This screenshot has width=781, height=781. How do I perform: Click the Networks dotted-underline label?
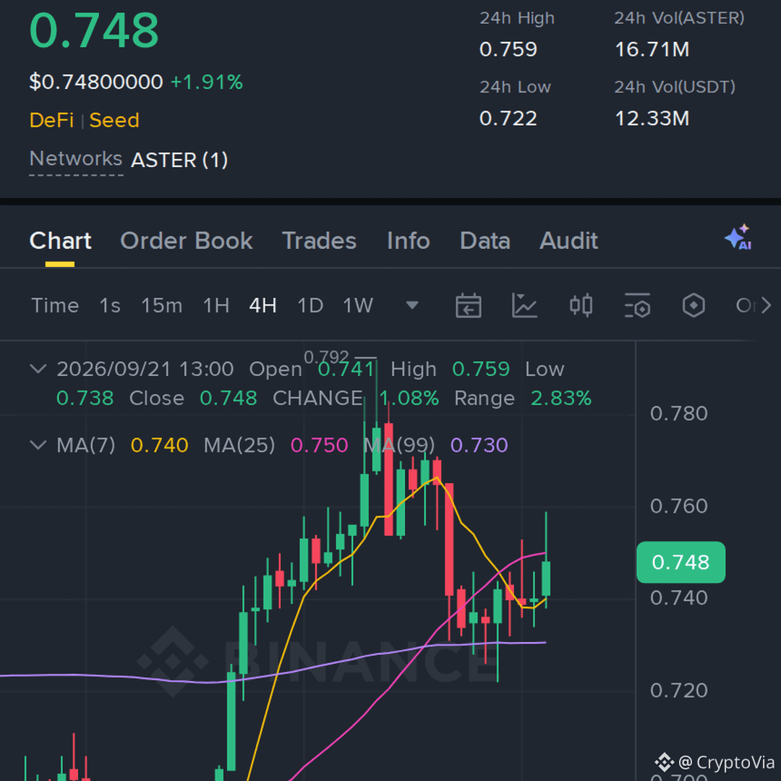click(x=76, y=159)
